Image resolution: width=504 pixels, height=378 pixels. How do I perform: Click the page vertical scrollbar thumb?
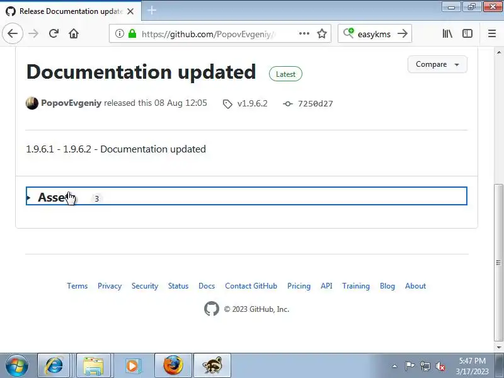(498, 263)
